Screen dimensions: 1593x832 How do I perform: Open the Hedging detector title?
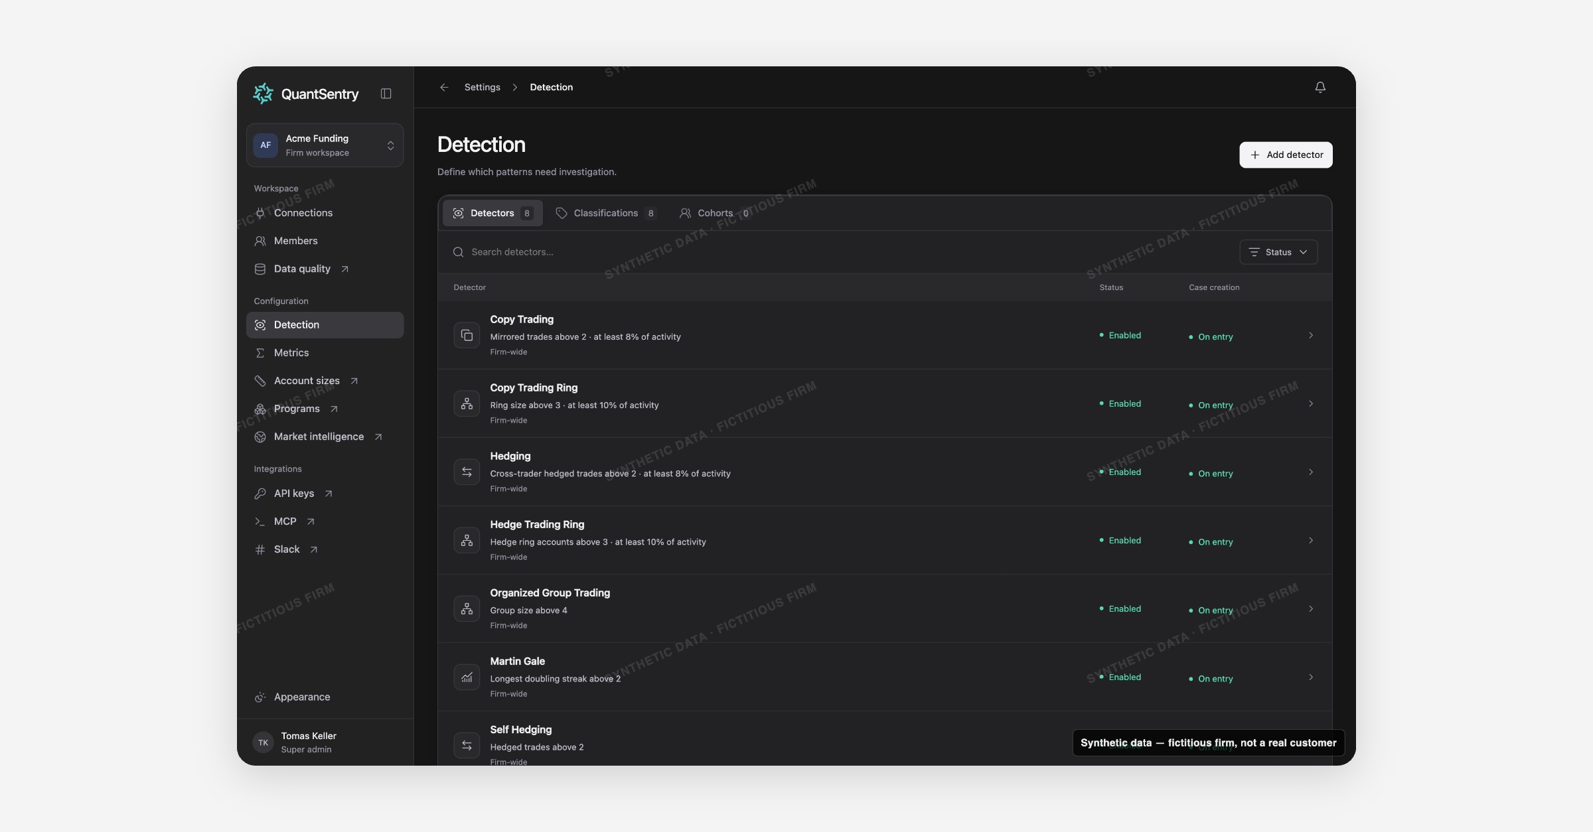click(x=510, y=456)
